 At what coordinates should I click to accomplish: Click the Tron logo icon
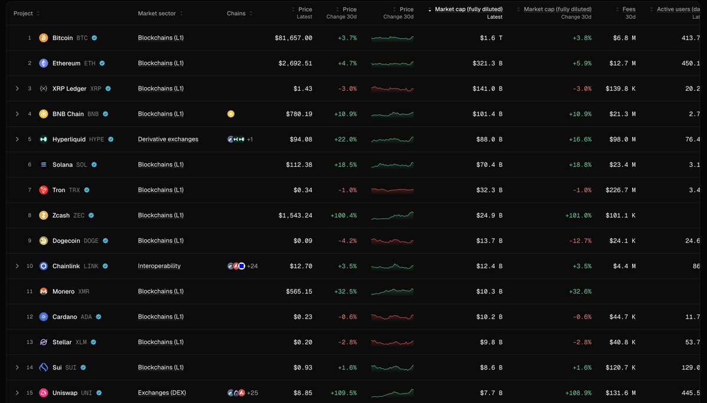pyautogui.click(x=44, y=190)
